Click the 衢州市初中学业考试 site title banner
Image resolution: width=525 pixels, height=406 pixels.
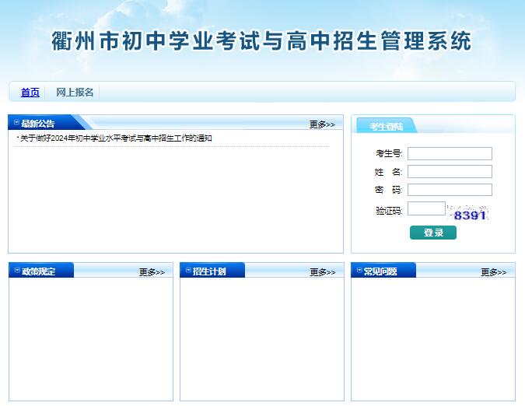pos(261,41)
